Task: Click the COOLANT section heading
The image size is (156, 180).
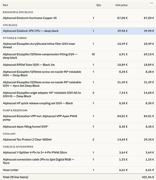Action: coord(9,134)
